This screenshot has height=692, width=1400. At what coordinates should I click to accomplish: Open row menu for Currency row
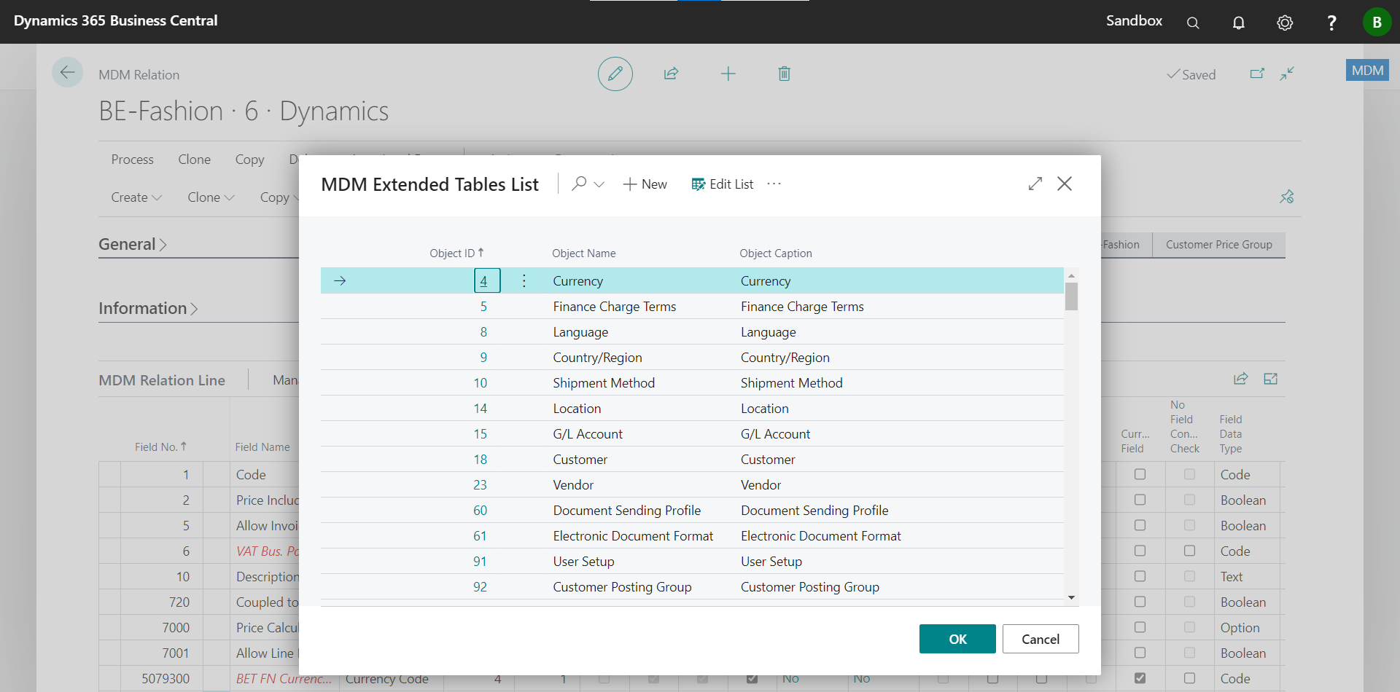click(x=524, y=280)
